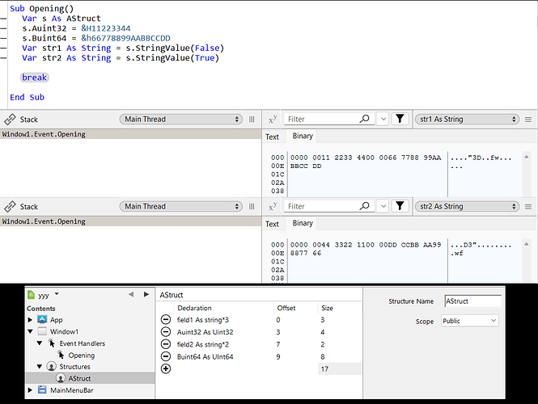Select AStruct under Structures
The height and width of the screenshot is (404, 538).
click(79, 378)
